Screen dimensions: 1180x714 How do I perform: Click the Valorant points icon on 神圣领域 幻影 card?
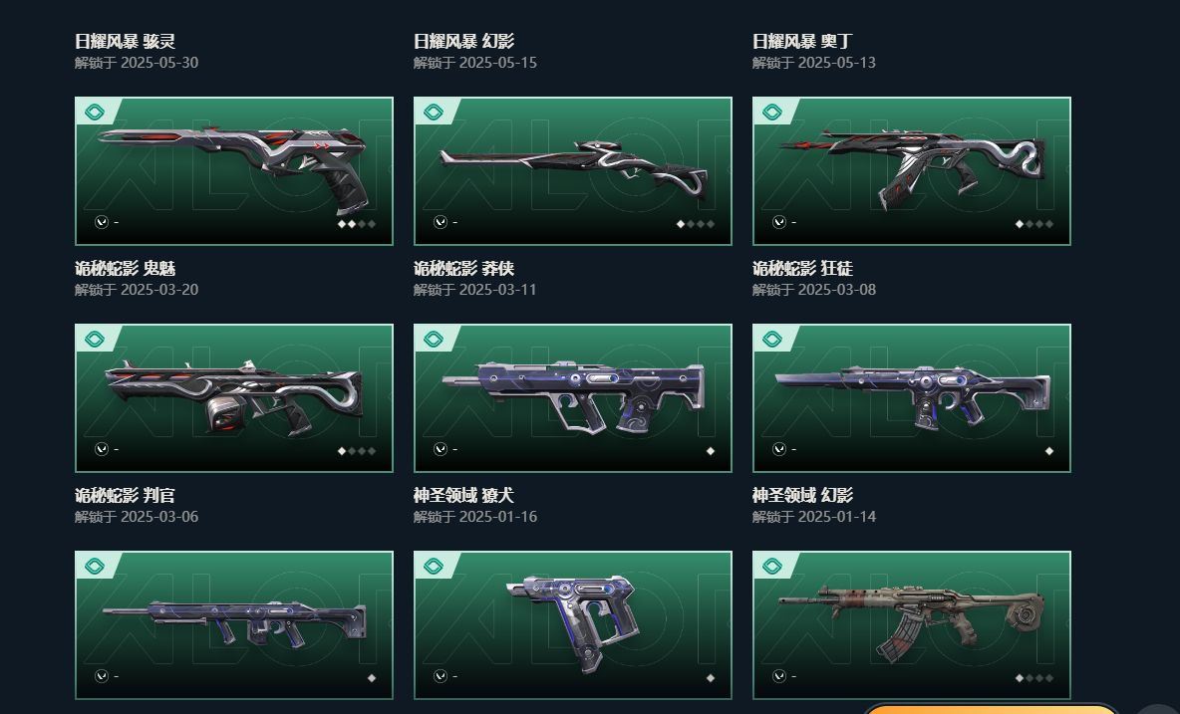[x=779, y=449]
